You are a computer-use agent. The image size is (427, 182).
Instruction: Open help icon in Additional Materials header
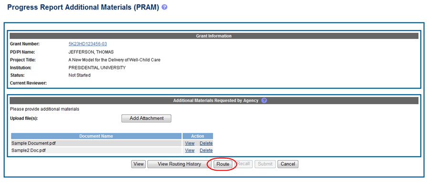coord(264,101)
